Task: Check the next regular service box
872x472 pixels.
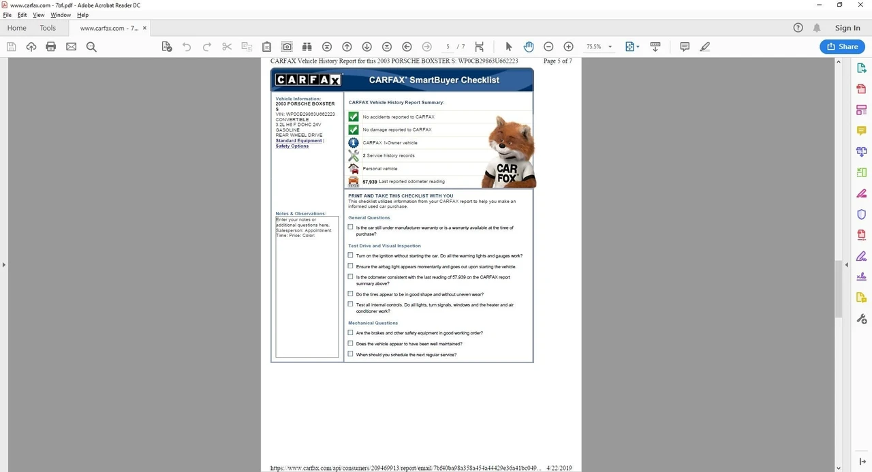Action: 350,354
